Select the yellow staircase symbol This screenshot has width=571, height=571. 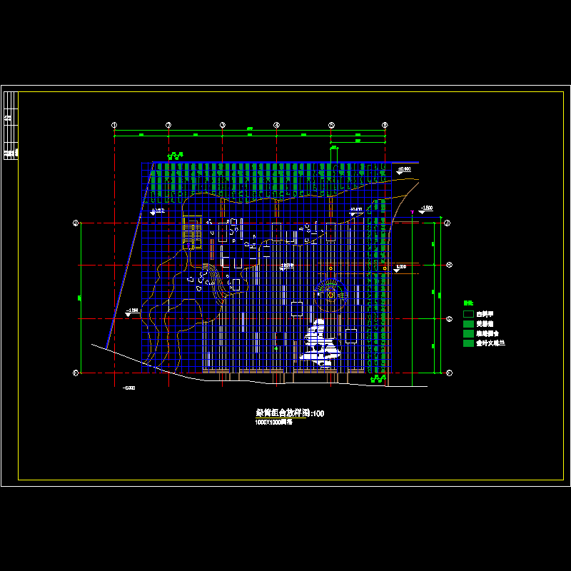pyautogui.click(x=191, y=232)
